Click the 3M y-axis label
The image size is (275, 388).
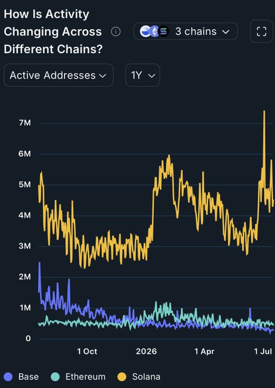coord(25,246)
